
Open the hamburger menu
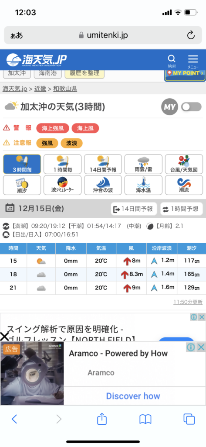193,59
